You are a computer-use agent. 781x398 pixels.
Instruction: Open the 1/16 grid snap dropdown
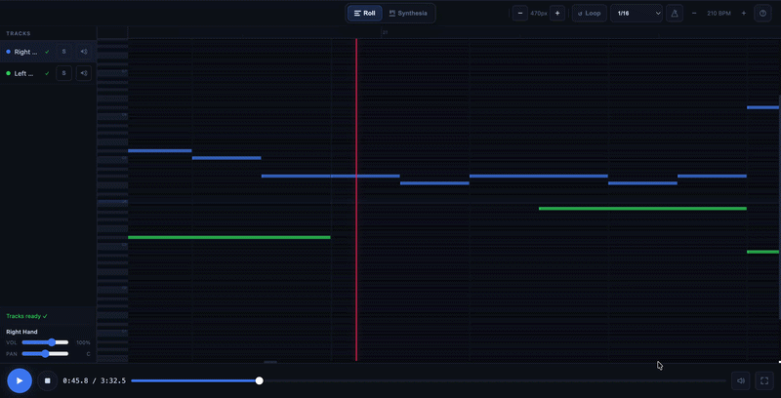coord(637,14)
